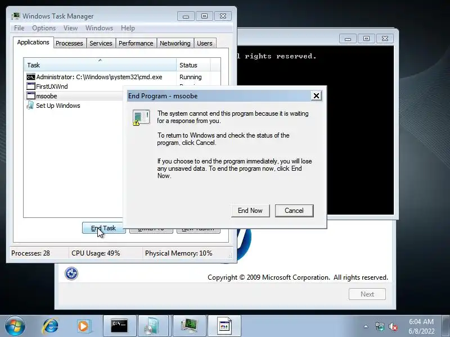This screenshot has height=337, width=450.
Task: Click the muted volume tray icon
Action: [393, 326]
